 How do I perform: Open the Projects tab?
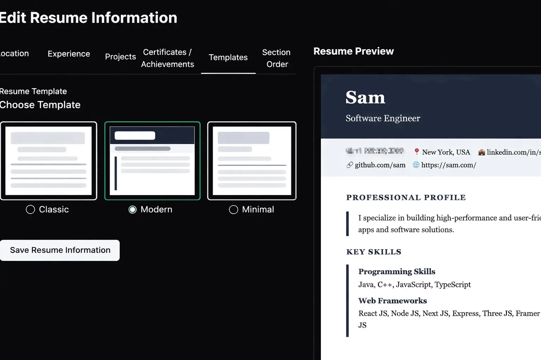(120, 56)
